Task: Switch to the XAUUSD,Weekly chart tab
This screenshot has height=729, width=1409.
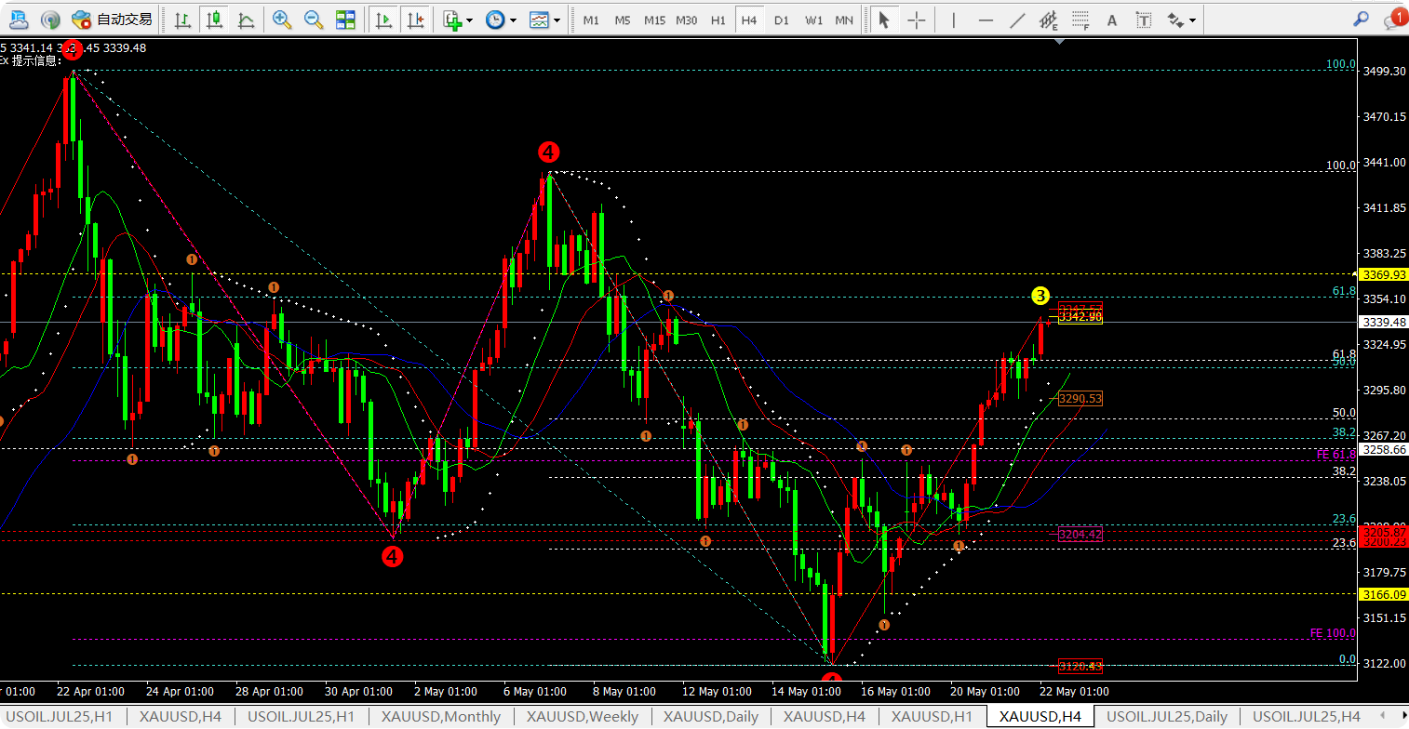Action: (x=582, y=717)
